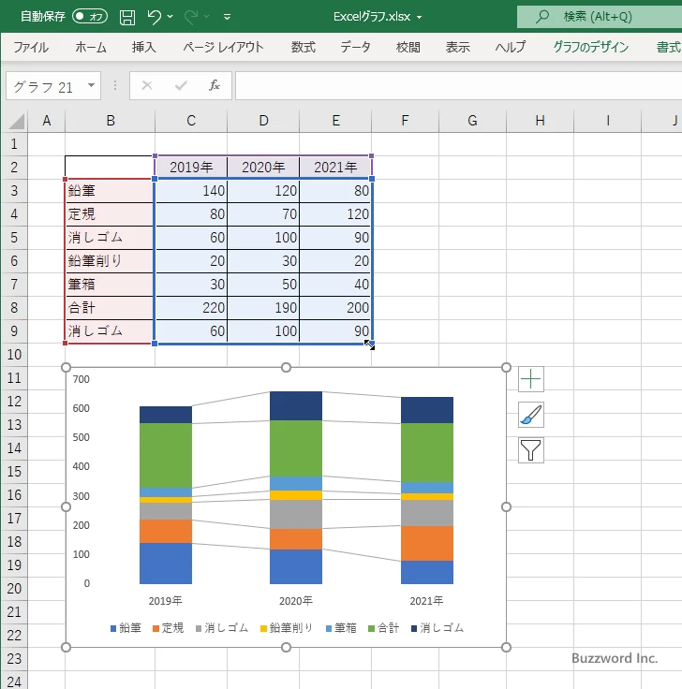Click the orange 定規 segment in 2021年 bar
This screenshot has height=689, width=682.
coord(427,543)
